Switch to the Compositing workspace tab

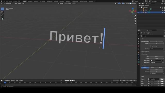pos(75,1)
